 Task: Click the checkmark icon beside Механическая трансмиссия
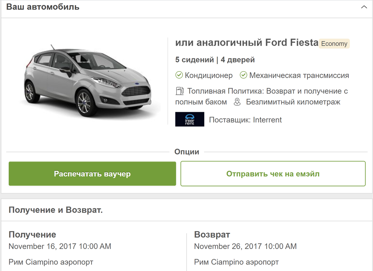pos(244,75)
